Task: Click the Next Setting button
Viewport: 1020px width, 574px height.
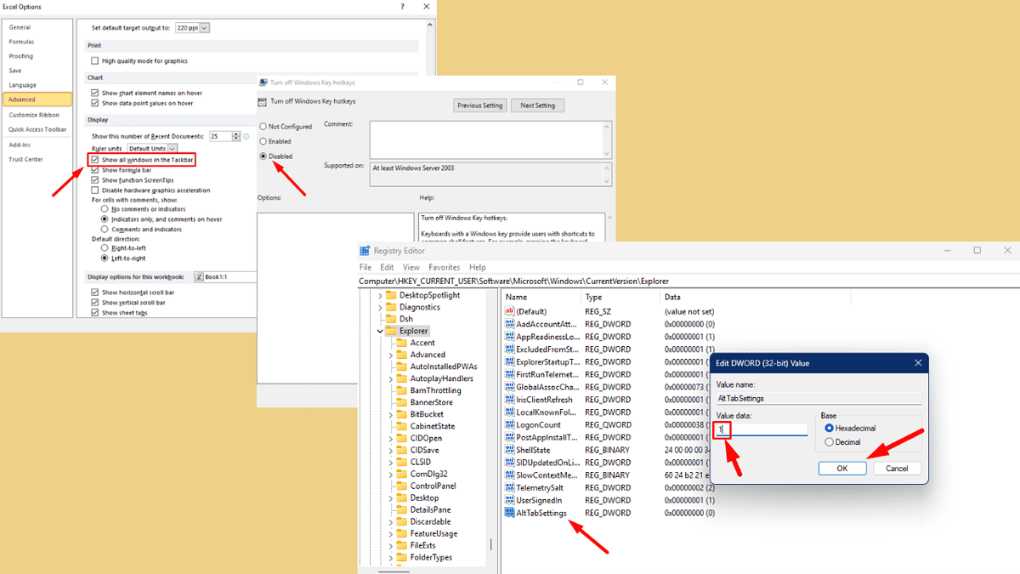Action: (x=536, y=105)
